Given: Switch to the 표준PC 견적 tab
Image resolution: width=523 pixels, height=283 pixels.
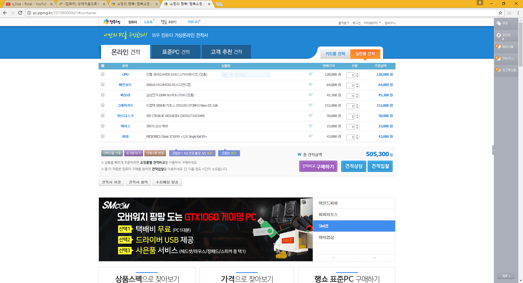Looking at the screenshot, I should (176, 52).
